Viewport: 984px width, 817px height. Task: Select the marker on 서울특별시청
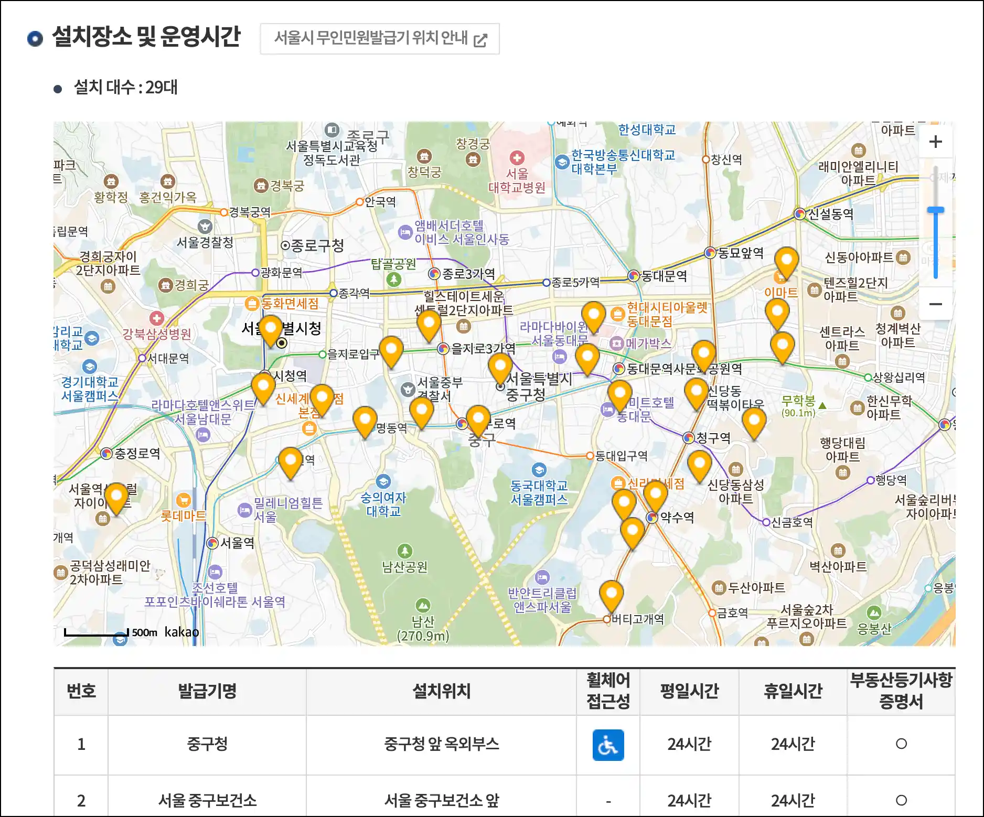(271, 330)
